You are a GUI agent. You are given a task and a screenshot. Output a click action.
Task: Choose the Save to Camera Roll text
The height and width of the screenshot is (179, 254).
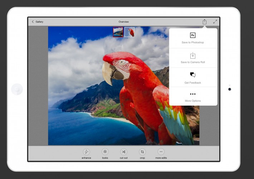pyautogui.click(x=193, y=62)
